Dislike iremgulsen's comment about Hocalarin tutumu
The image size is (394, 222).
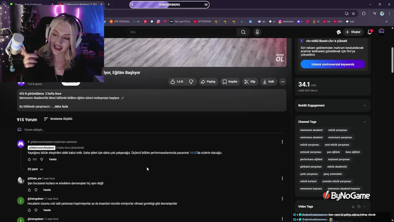click(36, 210)
